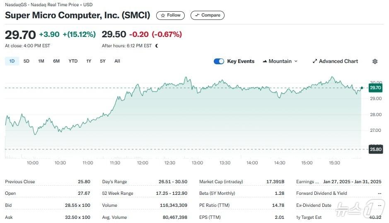
Task: Click the Advanced Chart link
Action: 338,61
